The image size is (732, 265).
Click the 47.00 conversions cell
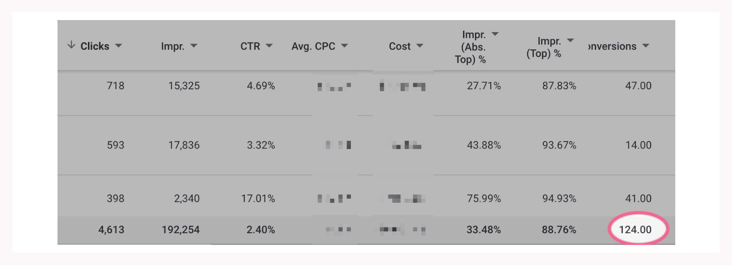pyautogui.click(x=638, y=86)
